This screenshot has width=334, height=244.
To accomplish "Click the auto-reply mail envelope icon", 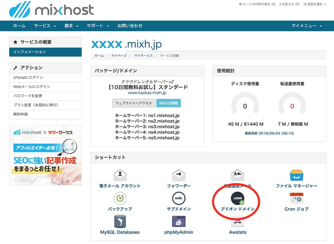I will [237, 175].
